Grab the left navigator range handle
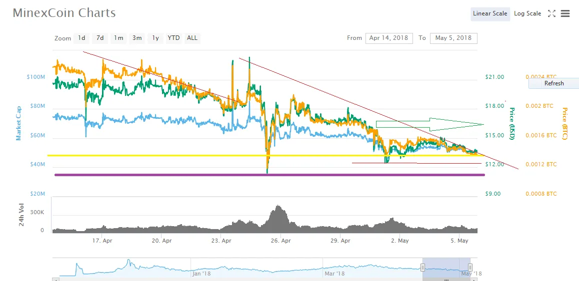The width and height of the screenshot is (579, 281). (422, 267)
